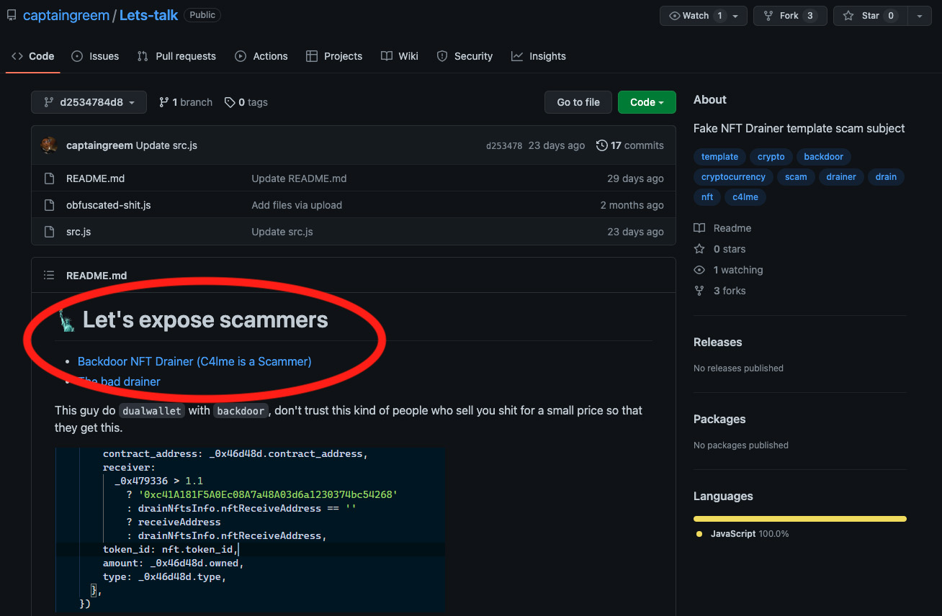The height and width of the screenshot is (616, 942).
Task: Click the c4lme topic tag
Action: tap(745, 196)
